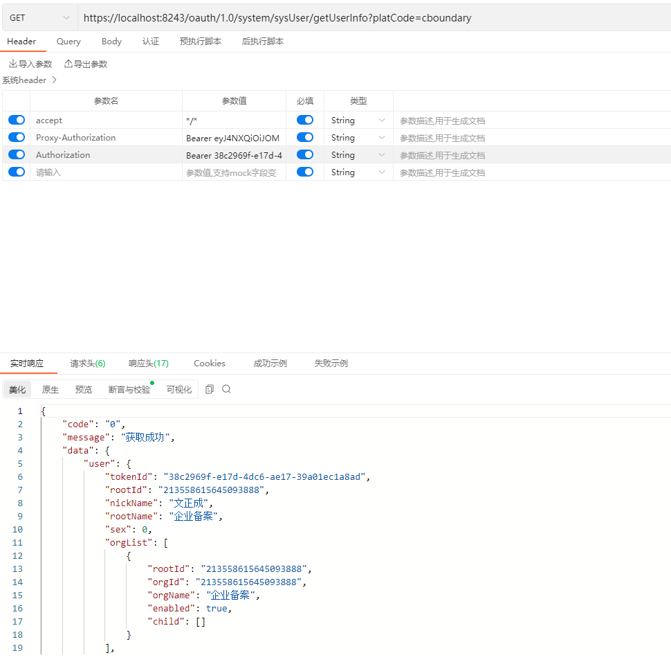Click the */* parameter value cell
Screen dimensions: 671x662
234,120
